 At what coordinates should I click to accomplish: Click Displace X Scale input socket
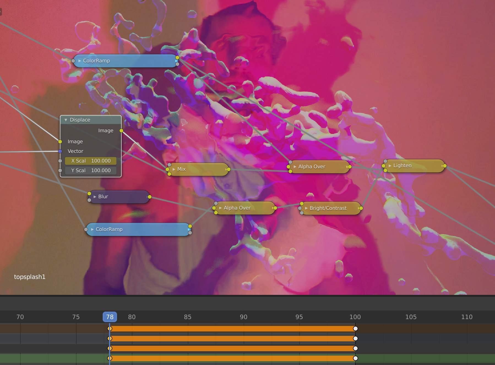60,161
